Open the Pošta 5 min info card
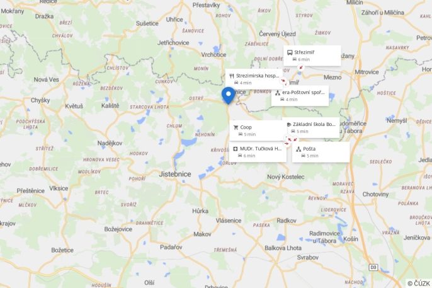Screen dimensions: 432x288 321,152
